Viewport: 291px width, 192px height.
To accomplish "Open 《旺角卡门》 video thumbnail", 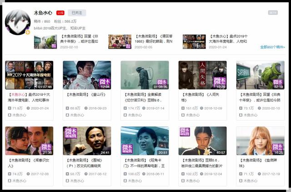I will pyautogui.click(x=145, y=141).
